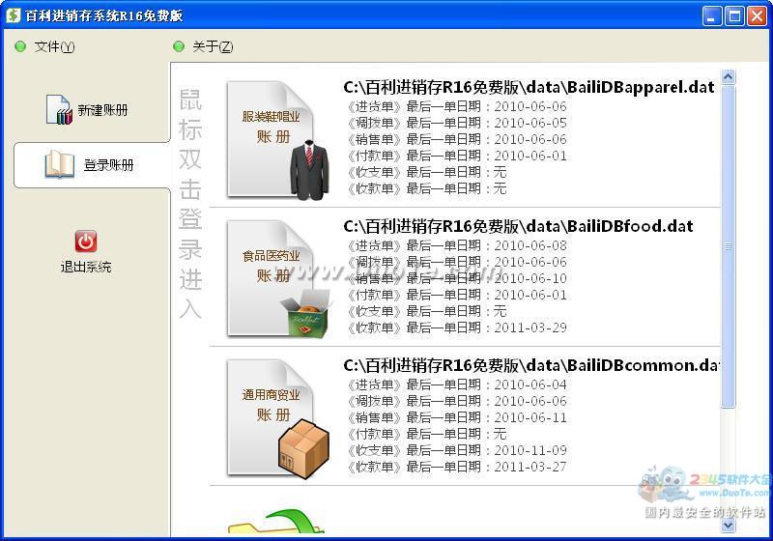Click the scrollbar up arrow
The height and width of the screenshot is (541, 773).
pyautogui.click(x=728, y=76)
